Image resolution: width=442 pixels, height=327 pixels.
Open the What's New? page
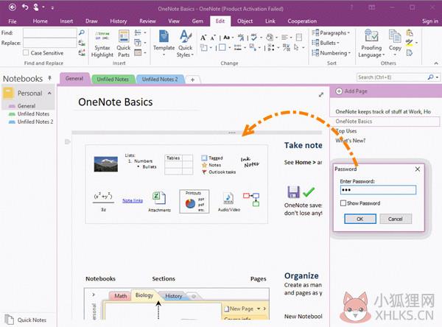tap(351, 141)
